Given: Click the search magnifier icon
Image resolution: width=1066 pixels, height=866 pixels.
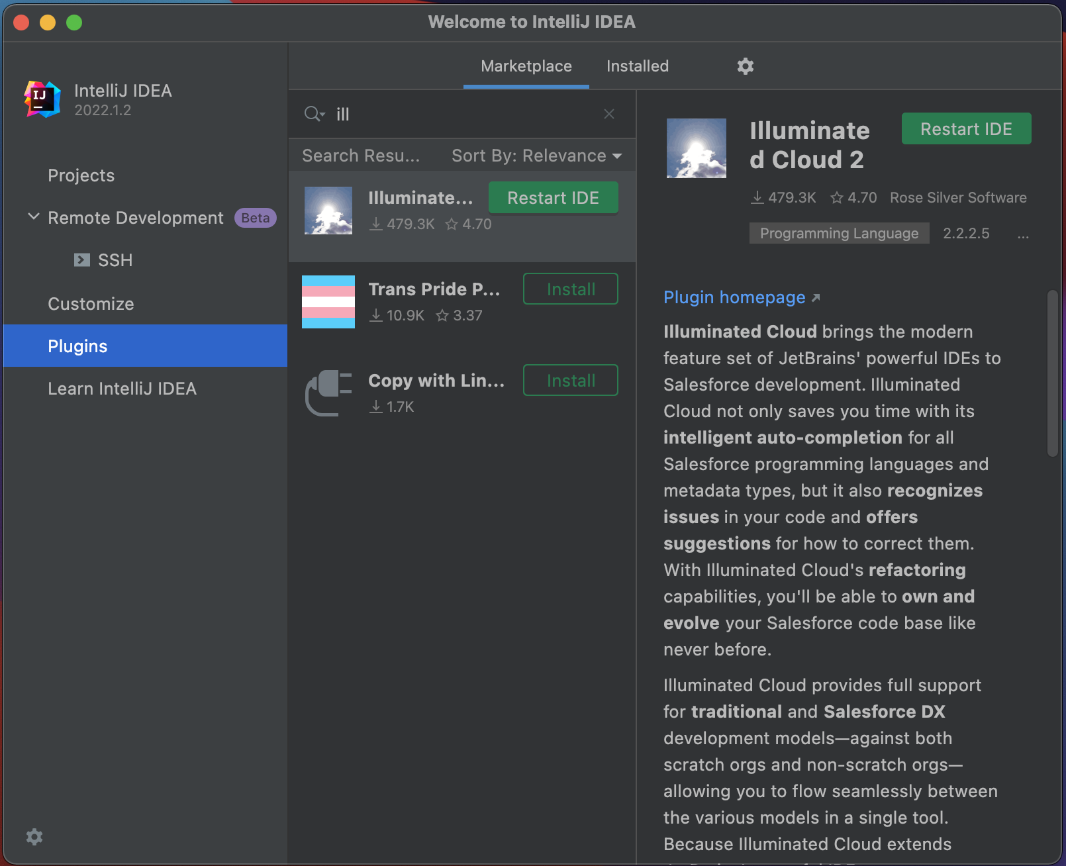Looking at the screenshot, I should pos(314,114).
